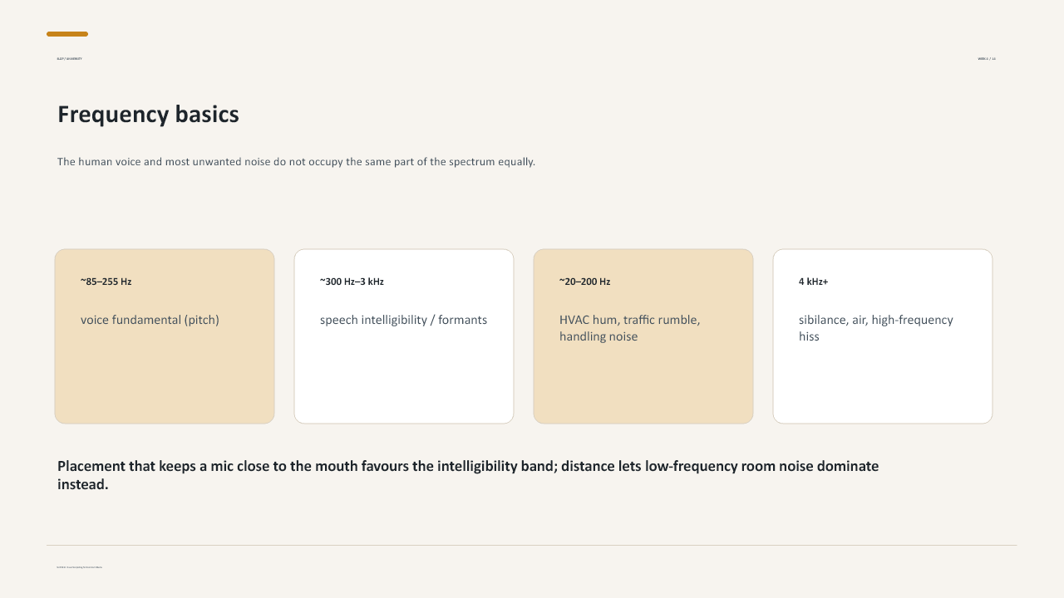
Task: Click the "voice fundamental (pitch)" text
Action: click(150, 320)
